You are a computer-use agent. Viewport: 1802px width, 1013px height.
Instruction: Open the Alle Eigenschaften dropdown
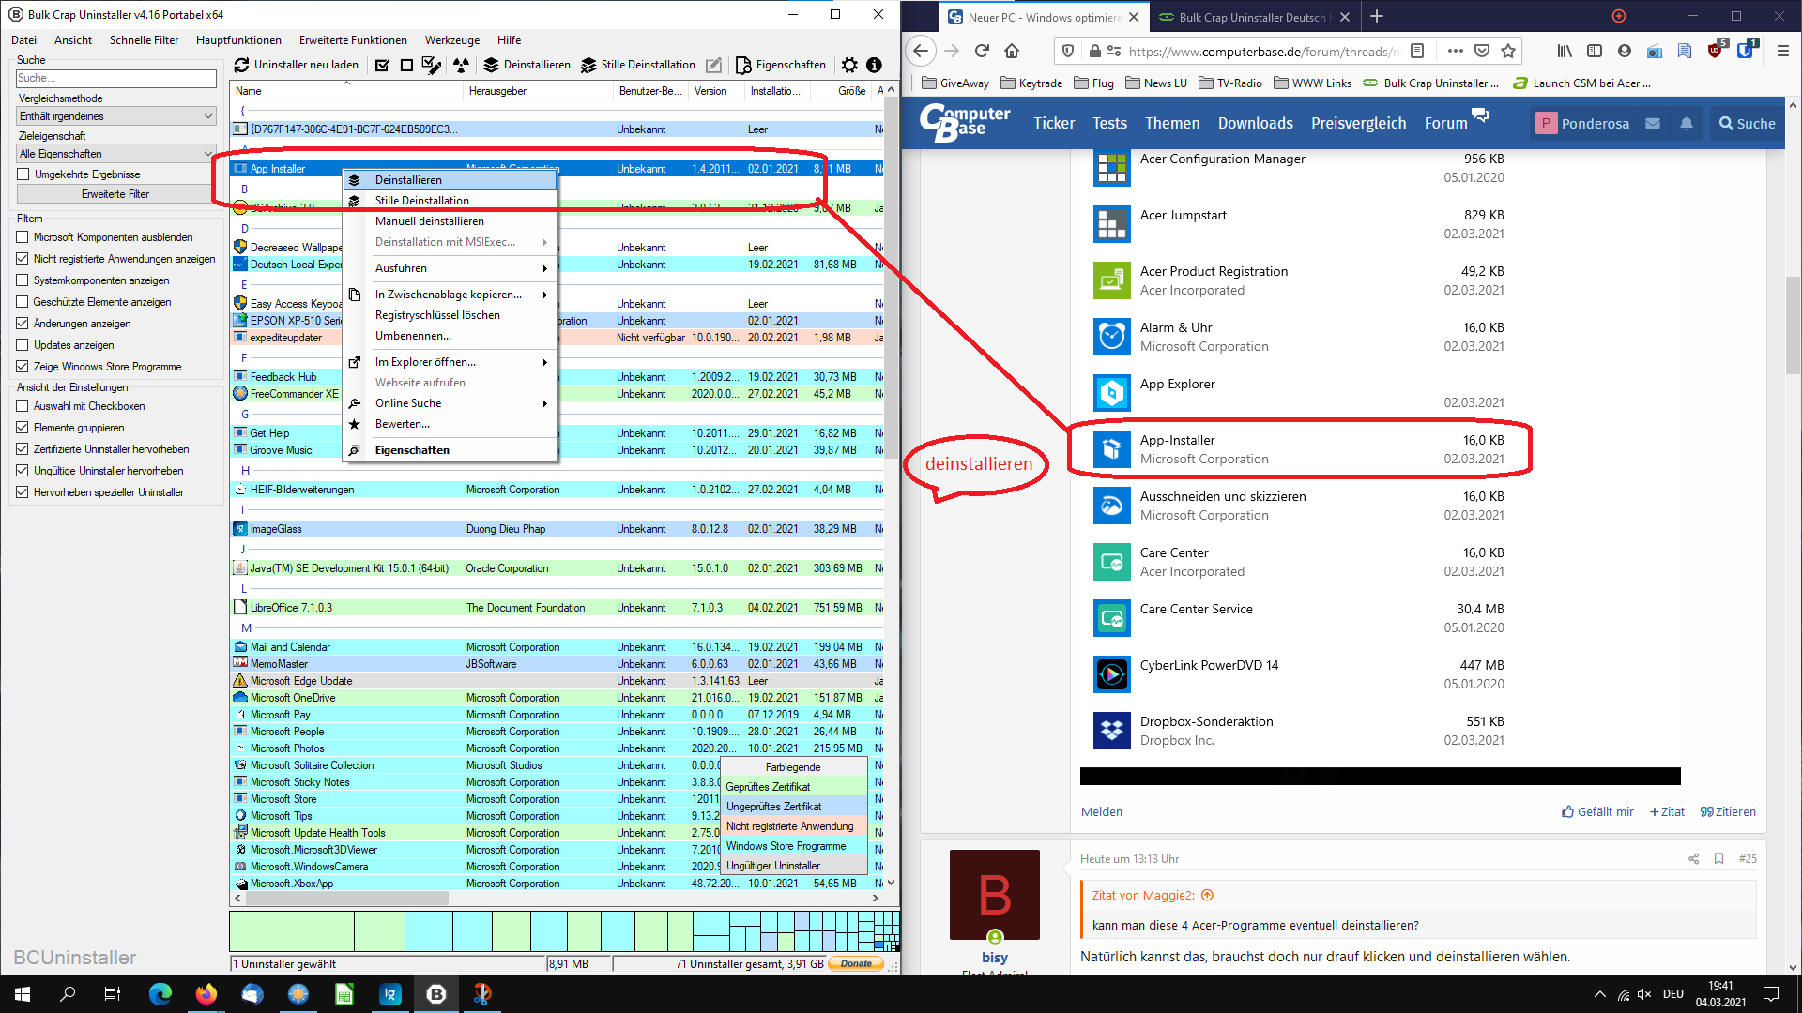pos(116,154)
